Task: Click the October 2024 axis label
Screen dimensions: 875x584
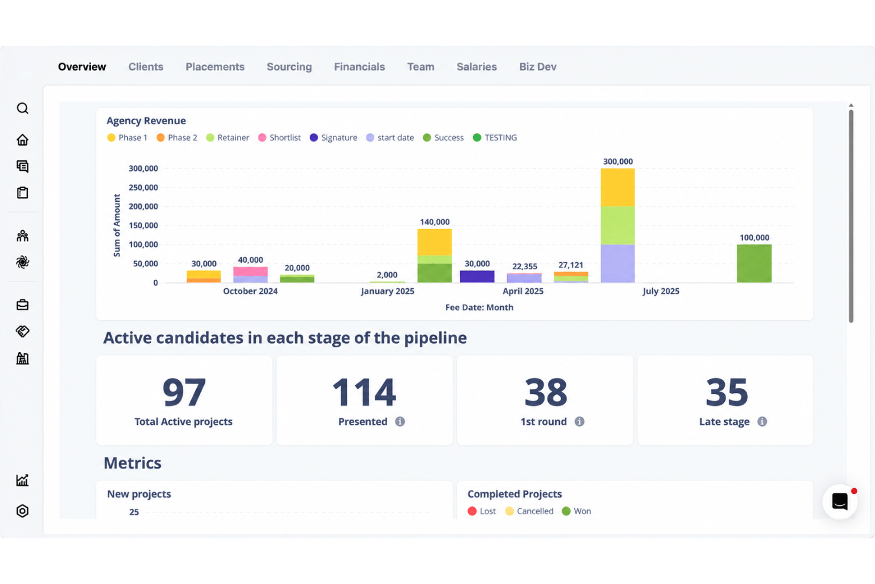Action: [x=250, y=291]
